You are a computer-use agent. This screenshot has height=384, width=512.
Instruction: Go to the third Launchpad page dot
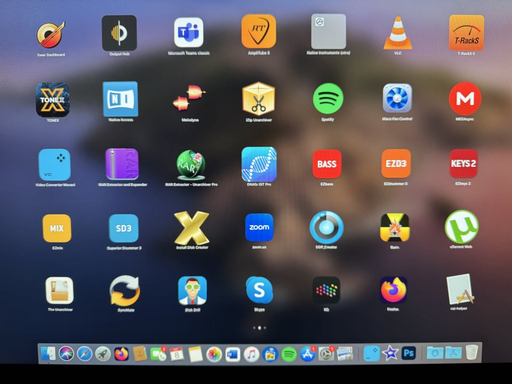(x=265, y=328)
